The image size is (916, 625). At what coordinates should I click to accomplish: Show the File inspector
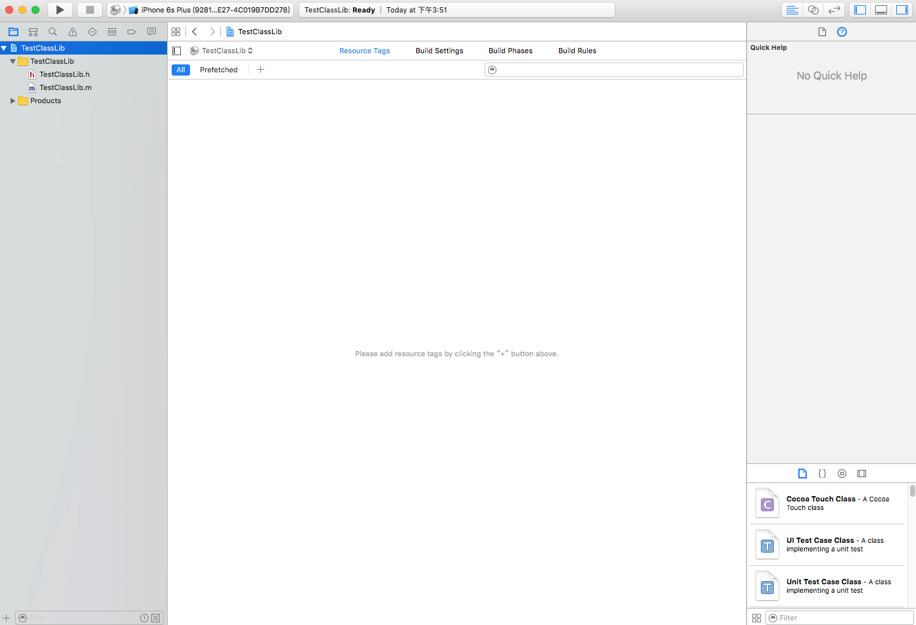click(x=822, y=32)
